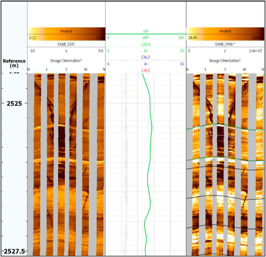The height and width of the screenshot is (257, 266).
Task: Click the E orientation letter in STAR_DYN track
Action: (205, 70)
